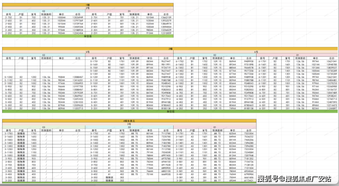The width and height of the screenshot is (339, 186).
Task: Select the room number cell 2-602
Action: point(9,21)
